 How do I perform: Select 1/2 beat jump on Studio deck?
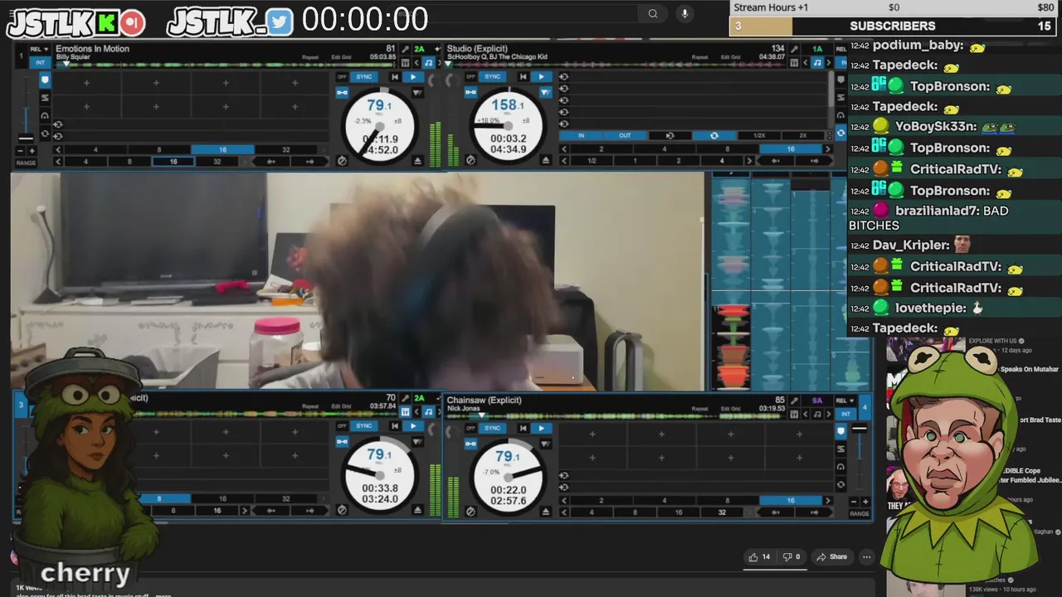(x=592, y=161)
